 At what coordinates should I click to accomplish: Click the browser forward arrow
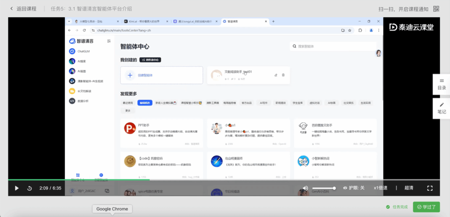[x=77, y=30]
